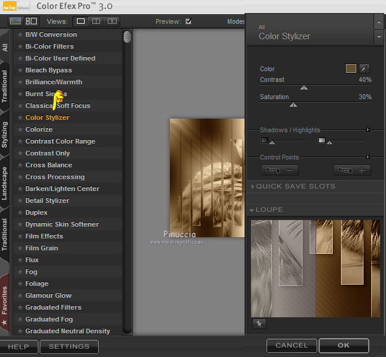Switch to the Landscape category tab
This screenshot has width=386, height=357.
coord(5,183)
